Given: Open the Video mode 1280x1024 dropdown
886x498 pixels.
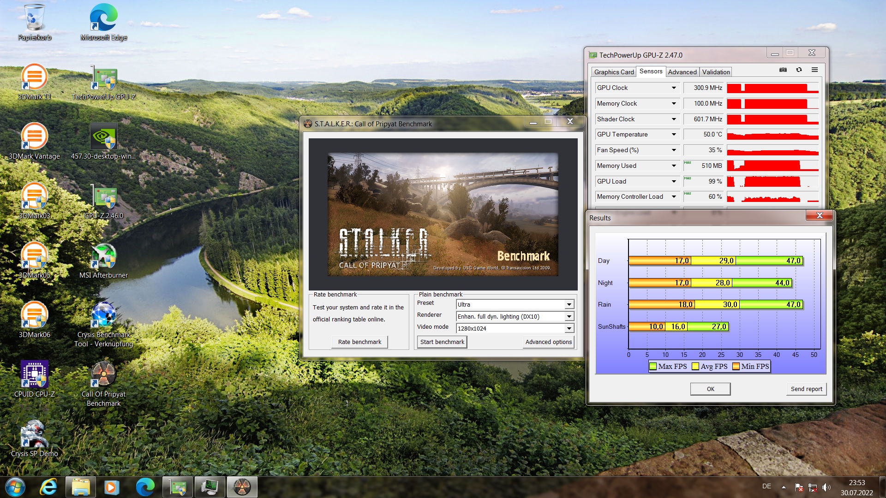Looking at the screenshot, I should [x=569, y=328].
